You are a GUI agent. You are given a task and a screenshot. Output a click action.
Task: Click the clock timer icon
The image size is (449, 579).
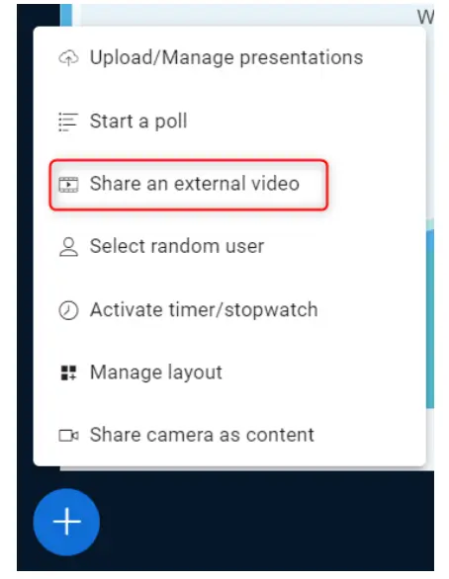point(68,310)
